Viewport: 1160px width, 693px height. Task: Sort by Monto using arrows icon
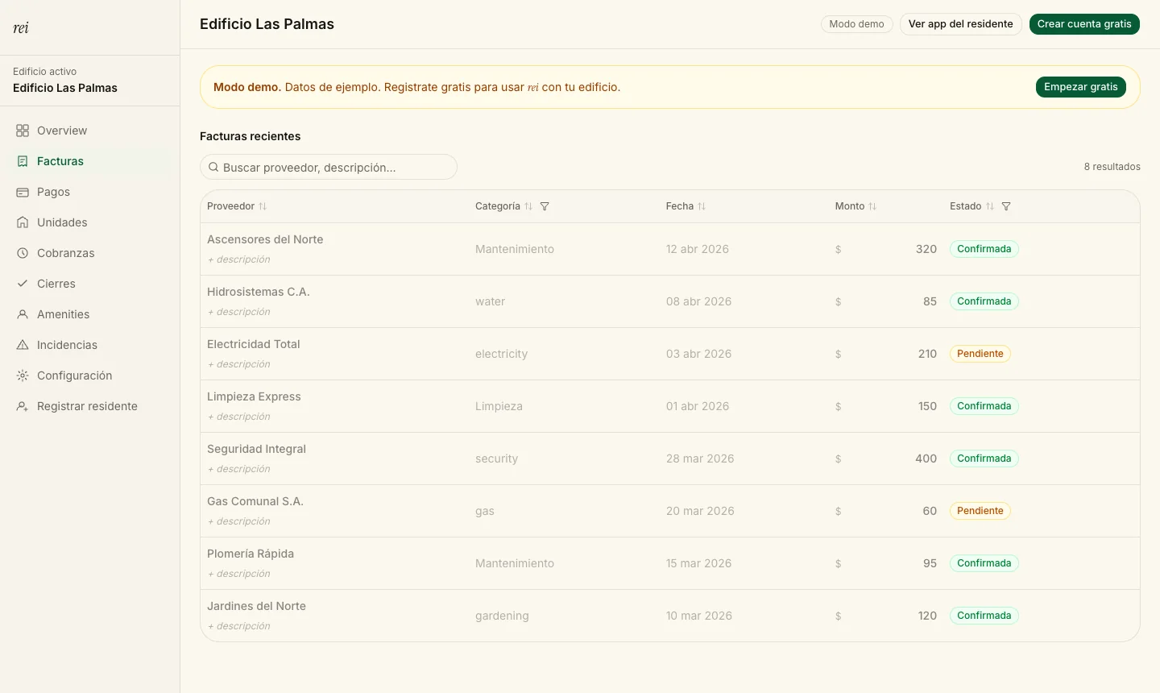coord(872,206)
